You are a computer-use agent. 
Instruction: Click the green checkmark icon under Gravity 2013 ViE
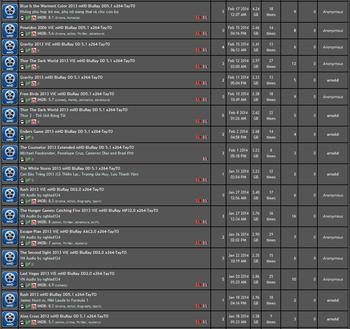pyautogui.click(x=28, y=50)
